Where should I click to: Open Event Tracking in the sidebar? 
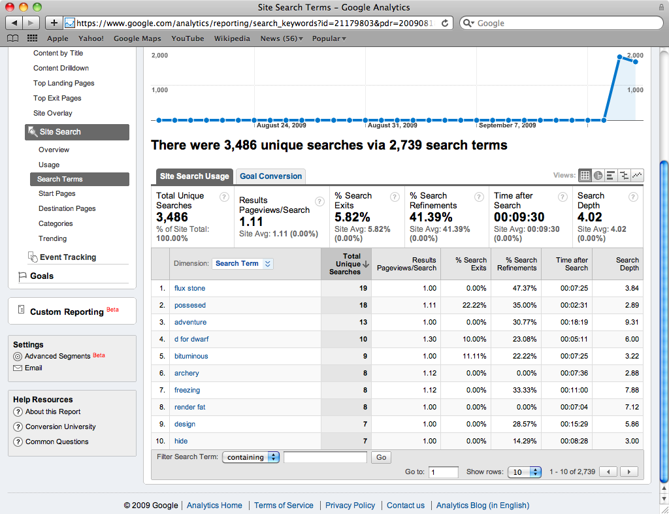tap(68, 257)
